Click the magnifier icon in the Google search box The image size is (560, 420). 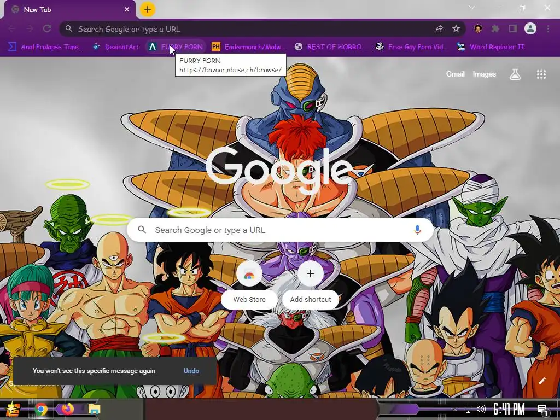tap(142, 230)
